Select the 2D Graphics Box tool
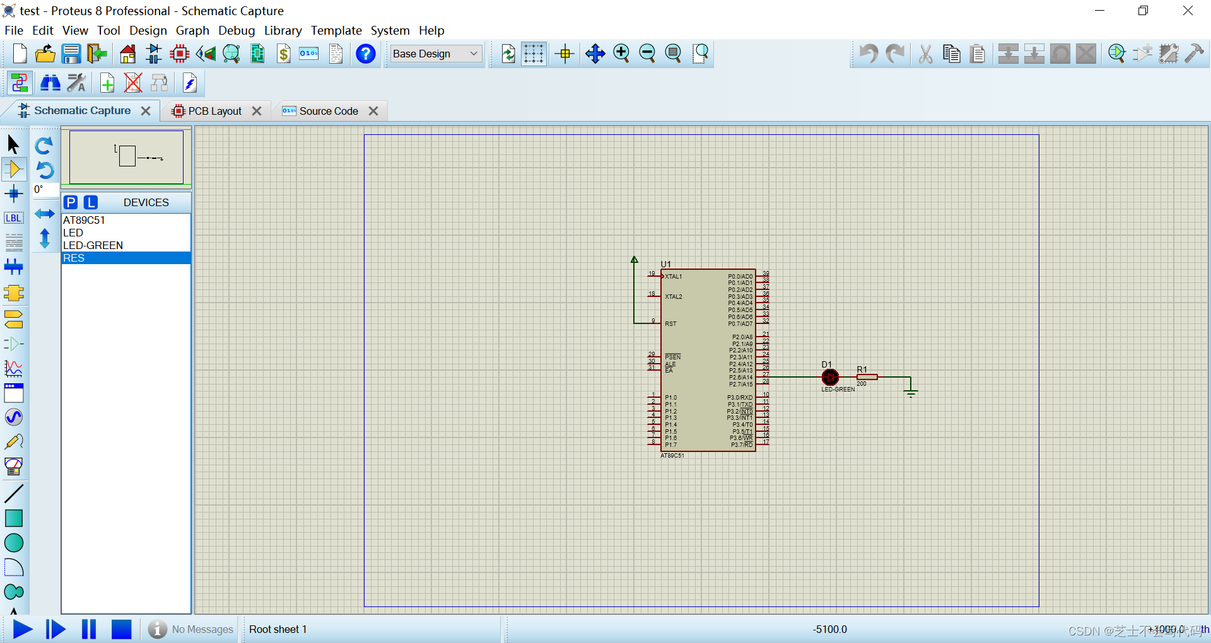Screen dimensions: 1211x643 13,518
